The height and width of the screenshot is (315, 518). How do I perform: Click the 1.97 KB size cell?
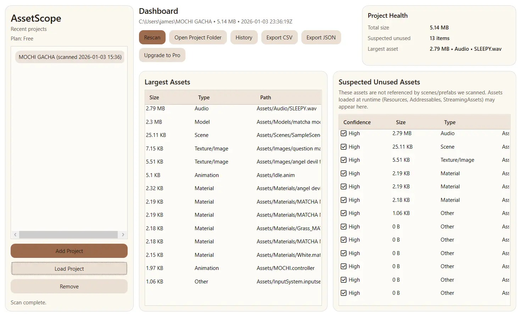click(x=155, y=268)
